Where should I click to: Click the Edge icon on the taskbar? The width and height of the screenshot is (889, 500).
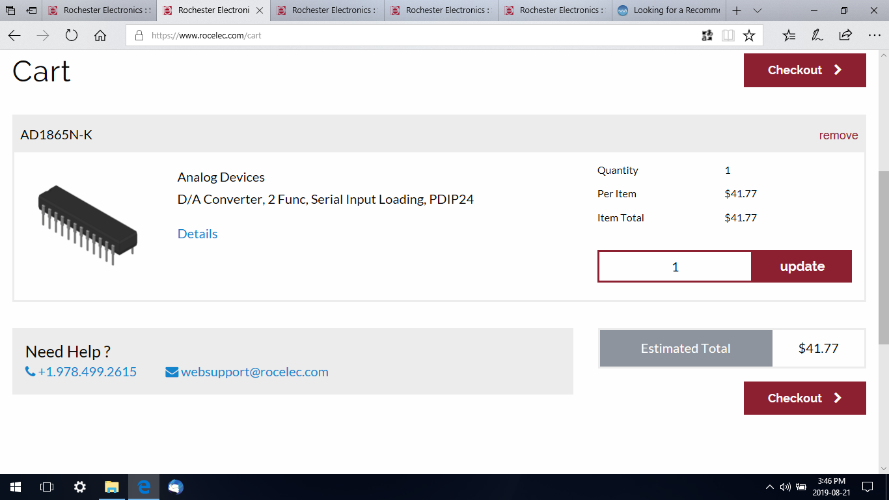[x=144, y=487]
